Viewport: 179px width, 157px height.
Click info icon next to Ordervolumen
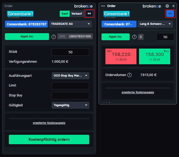click(129, 75)
